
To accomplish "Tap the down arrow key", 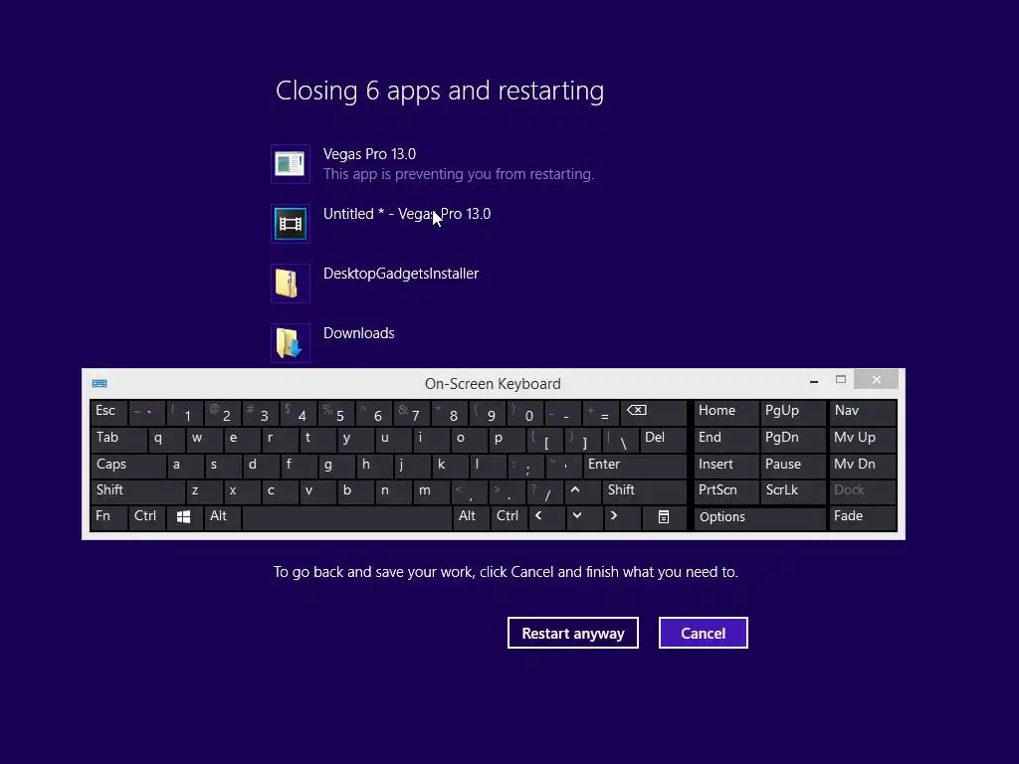I will [583, 517].
